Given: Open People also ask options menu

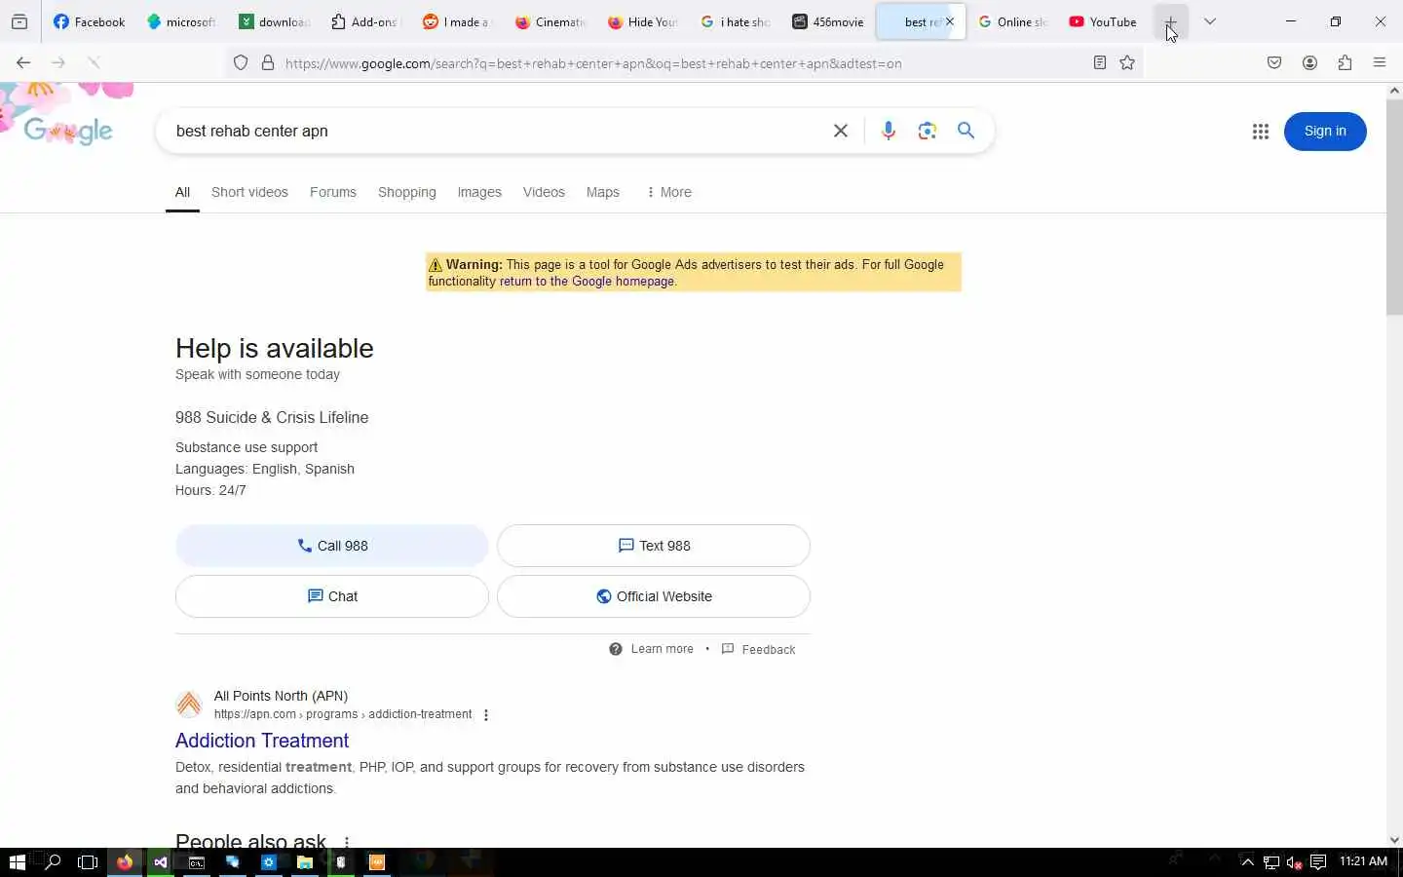Looking at the screenshot, I should (x=346, y=842).
